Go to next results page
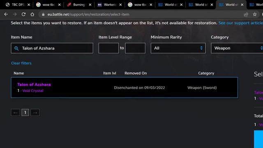The width and height of the screenshot is (263, 148). [35, 112]
